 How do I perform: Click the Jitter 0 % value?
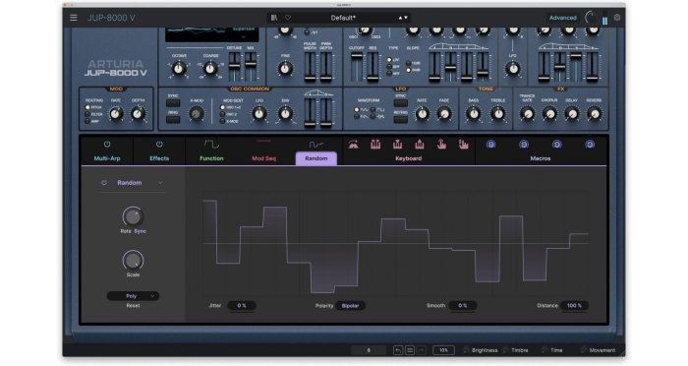tap(242, 306)
